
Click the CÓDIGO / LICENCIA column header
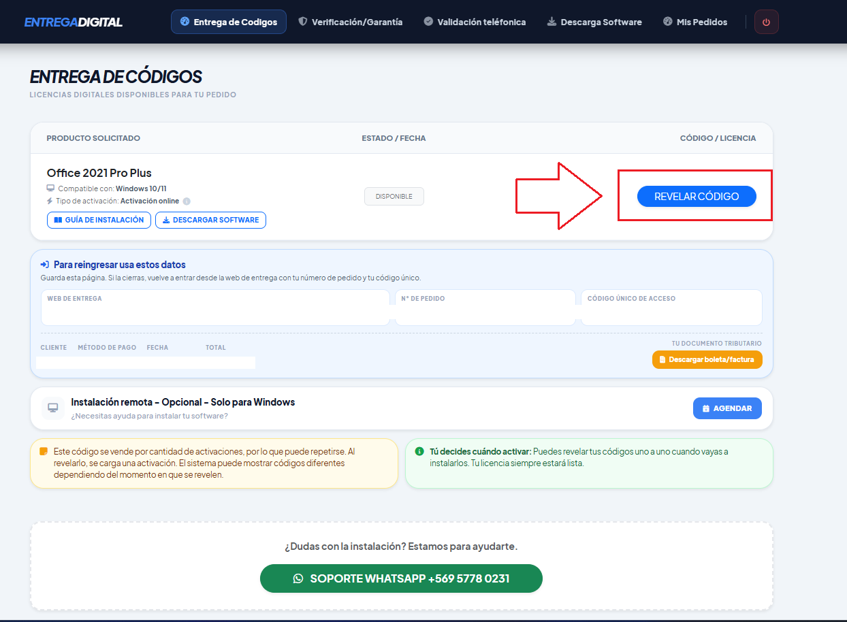click(x=718, y=138)
